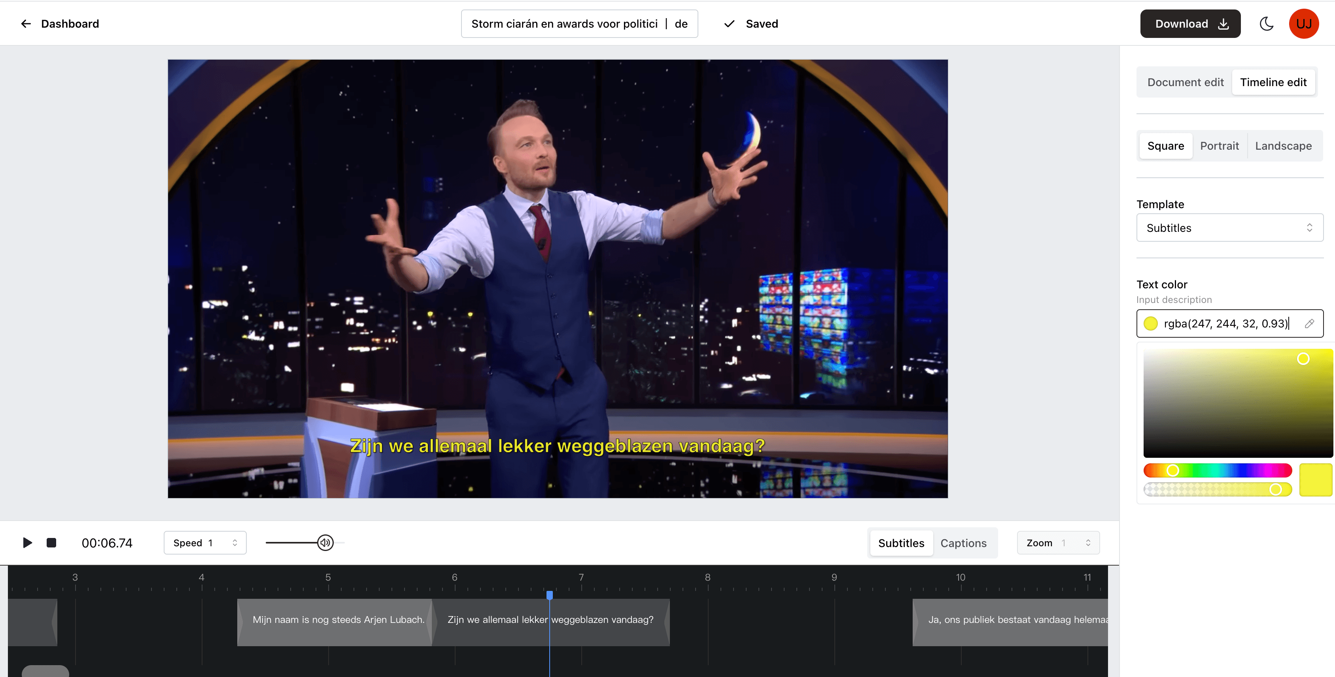This screenshot has width=1335, height=677.
Task: Select the Portrait aspect ratio toggle
Action: click(1219, 145)
